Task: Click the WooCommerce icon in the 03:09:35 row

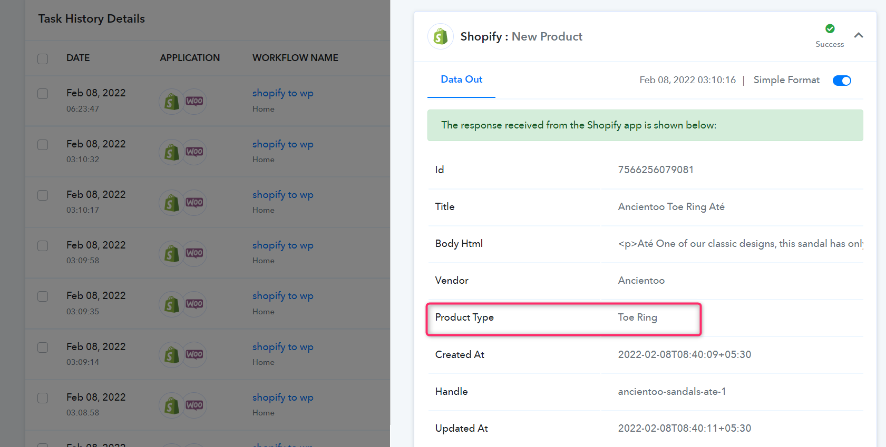Action: pos(194,304)
